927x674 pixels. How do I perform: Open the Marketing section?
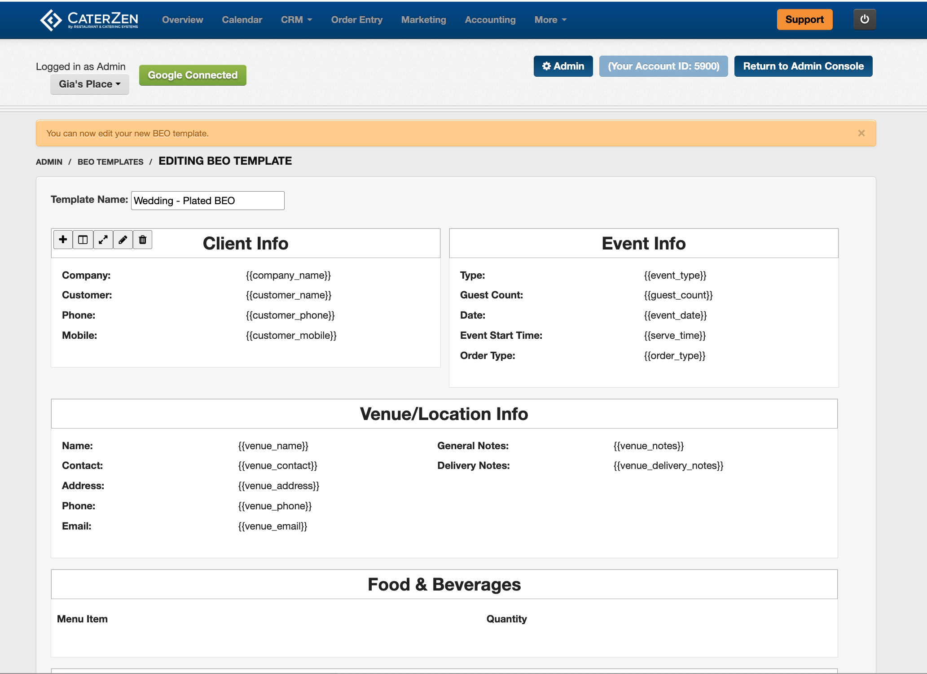click(x=423, y=20)
